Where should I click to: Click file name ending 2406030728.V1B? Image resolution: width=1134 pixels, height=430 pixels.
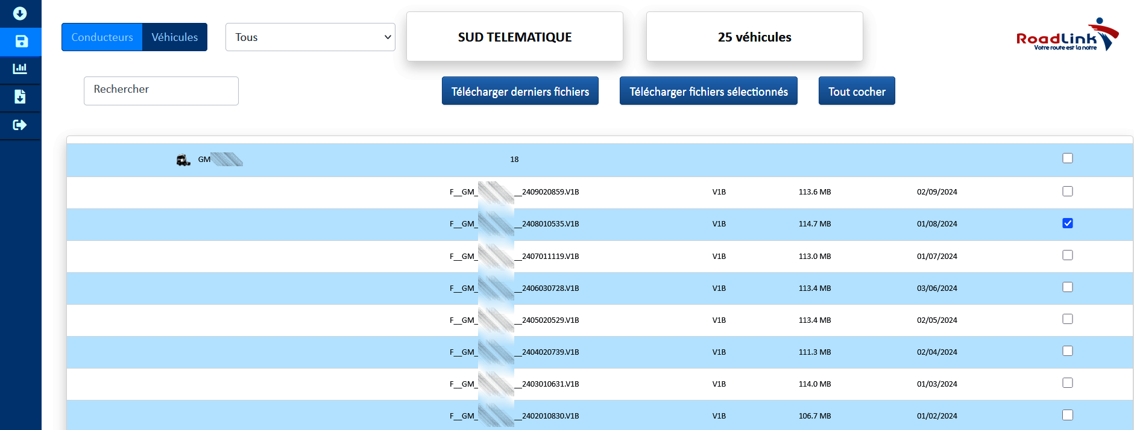pos(514,288)
